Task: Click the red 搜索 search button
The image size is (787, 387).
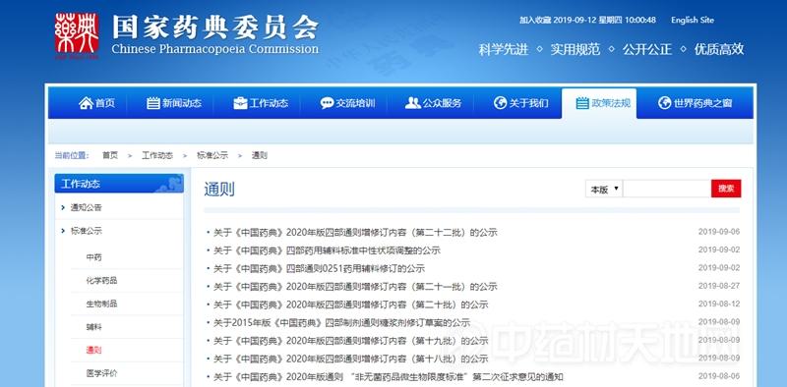Action: tap(726, 189)
